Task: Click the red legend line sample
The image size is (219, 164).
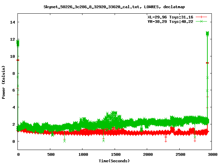Action: [201, 17]
